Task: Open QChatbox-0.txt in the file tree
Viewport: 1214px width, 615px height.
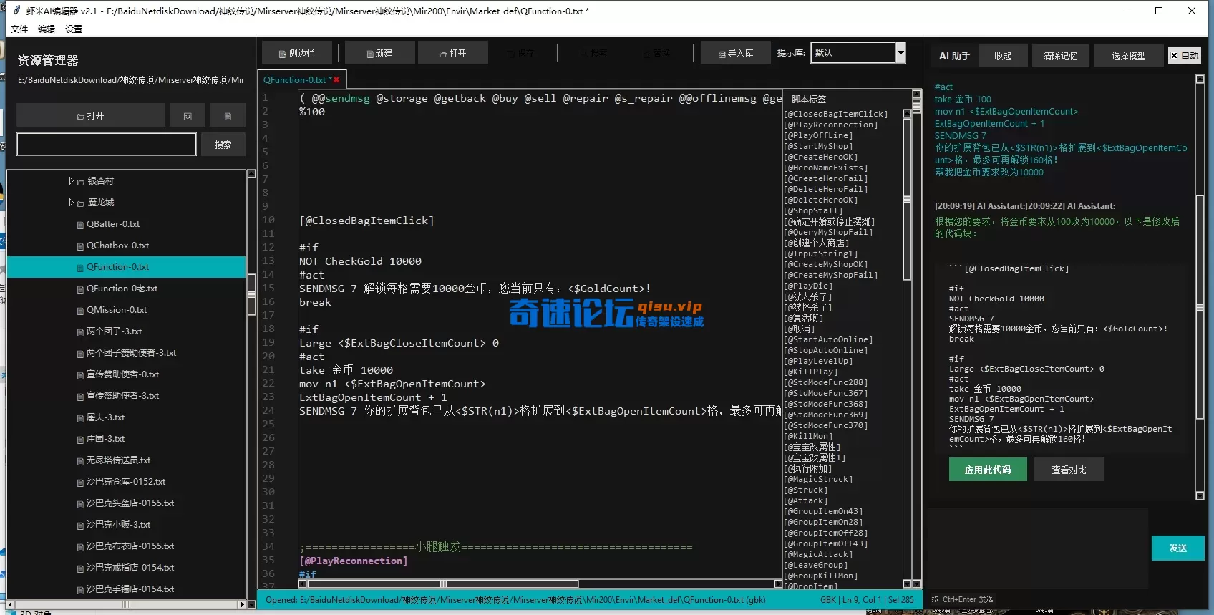Action: tap(117, 246)
